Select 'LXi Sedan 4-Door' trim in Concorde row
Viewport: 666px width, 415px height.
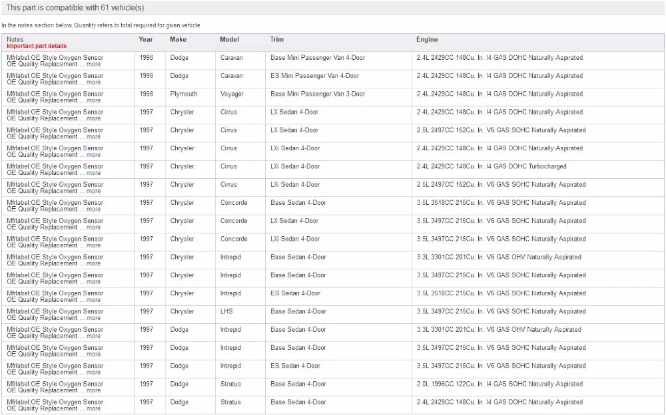[x=295, y=239]
